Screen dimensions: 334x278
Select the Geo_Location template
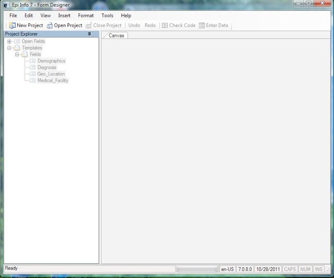click(51, 74)
